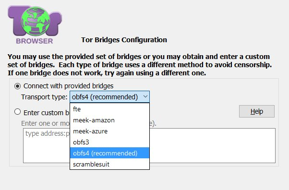Choose fte from the transport list
The width and height of the screenshot is (289, 190).
[x=109, y=109]
